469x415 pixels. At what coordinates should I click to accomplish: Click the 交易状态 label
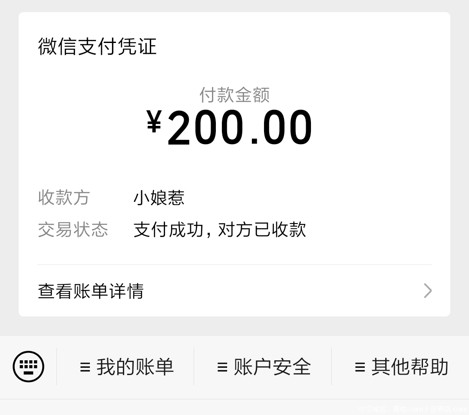[x=73, y=230]
